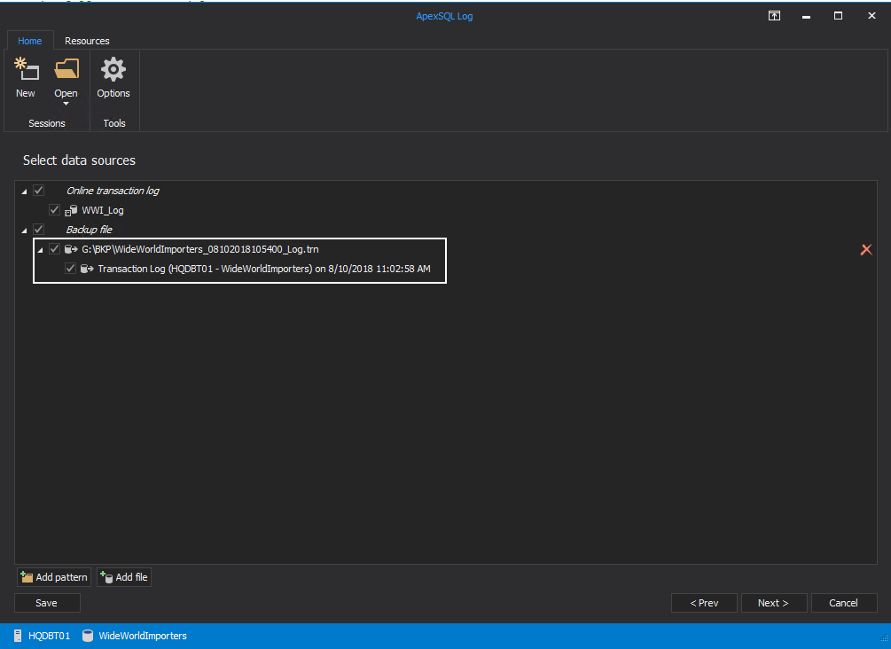891x649 pixels.
Task: Collapse the Backup file tree node
Action: [x=24, y=231]
